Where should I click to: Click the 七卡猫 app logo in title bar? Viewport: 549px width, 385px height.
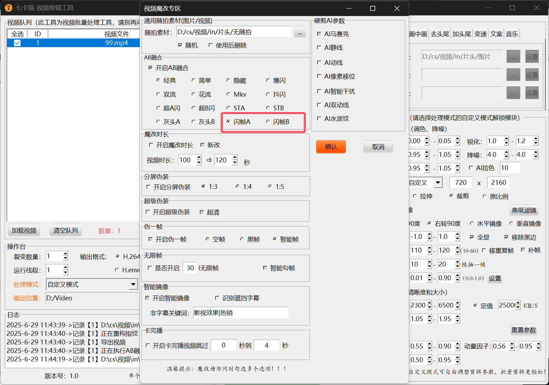tap(9, 8)
